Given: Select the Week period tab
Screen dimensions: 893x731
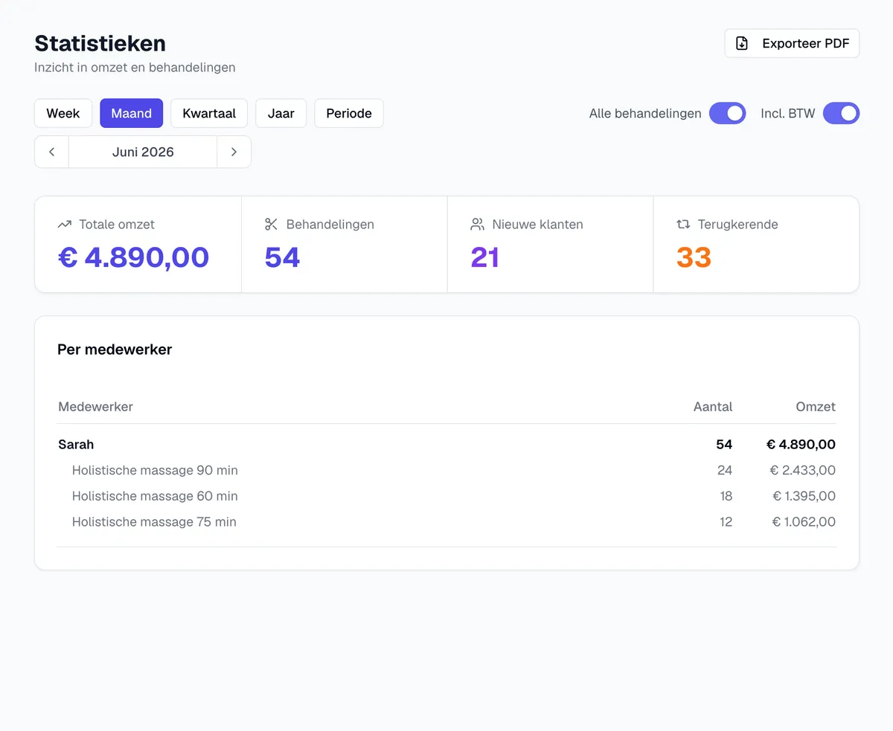Looking at the screenshot, I should coord(63,114).
